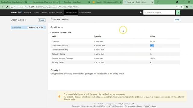The height and width of the screenshot is (108, 193).
Task: Open the Web API footer link
Action: pos(147,106)
